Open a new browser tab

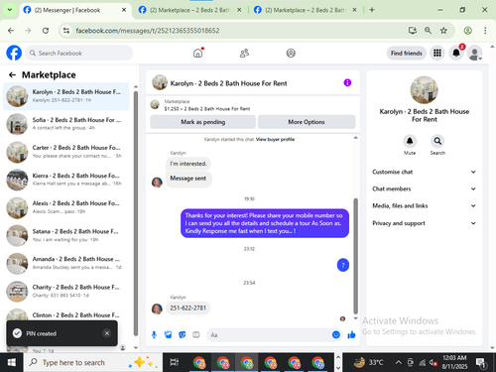pos(372,10)
